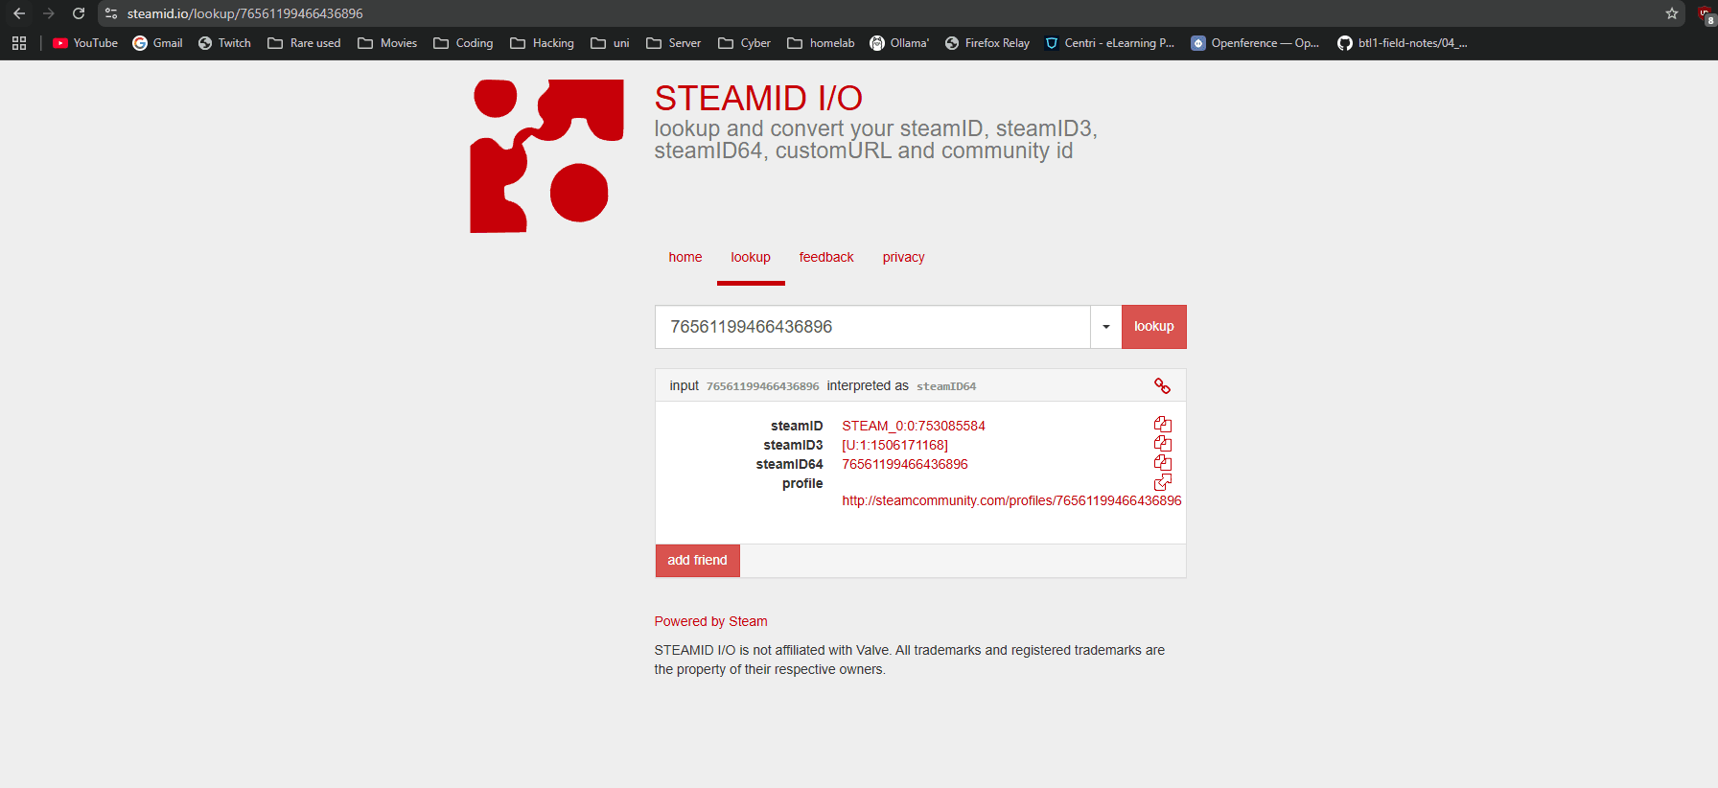Open the steamcommunity profile URL link
This screenshot has width=1718, height=788.
(1011, 500)
